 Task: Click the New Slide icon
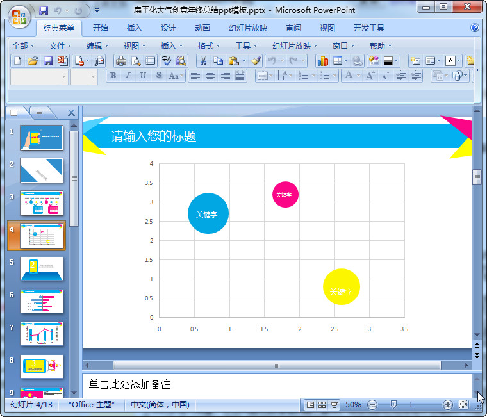tap(415, 61)
